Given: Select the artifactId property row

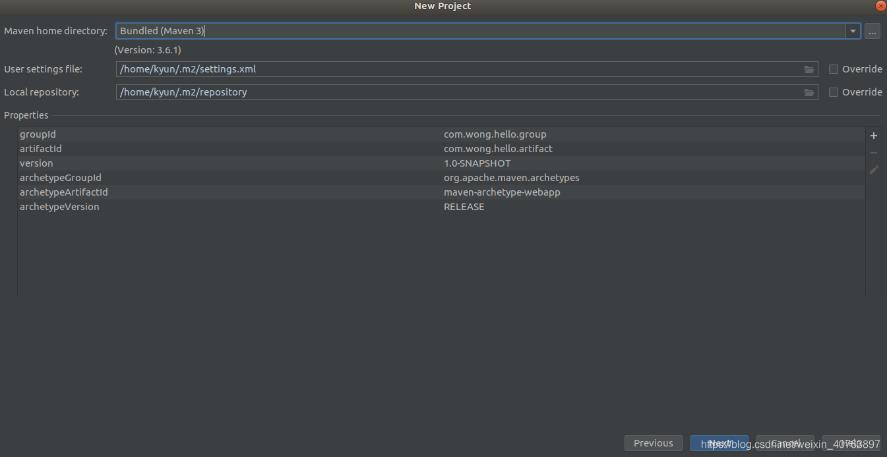Looking at the screenshot, I should 441,149.
